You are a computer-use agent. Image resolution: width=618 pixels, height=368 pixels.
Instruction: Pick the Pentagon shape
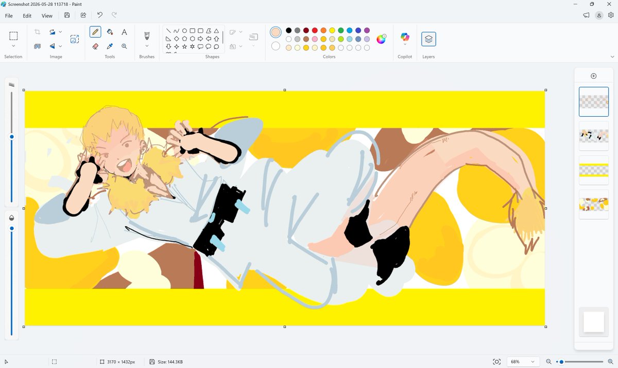184,39
